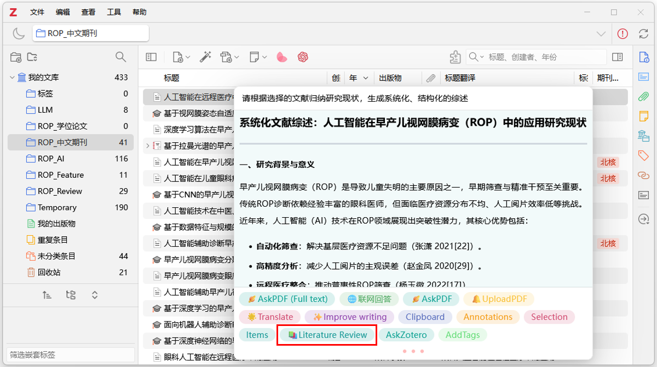Toggle the dark mode moon icon
This screenshot has width=657, height=367.
coord(19,34)
